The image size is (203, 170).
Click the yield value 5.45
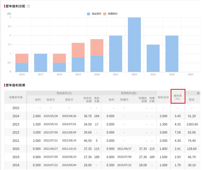point(178,116)
